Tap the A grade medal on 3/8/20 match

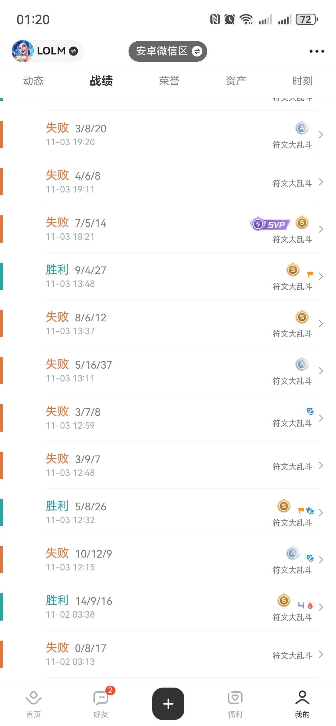(302, 128)
